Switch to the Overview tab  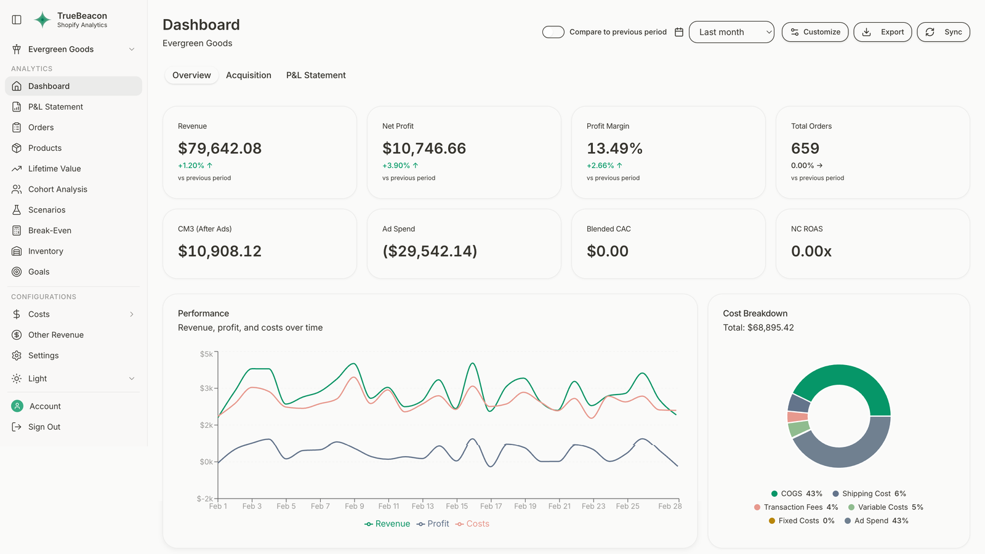191,75
